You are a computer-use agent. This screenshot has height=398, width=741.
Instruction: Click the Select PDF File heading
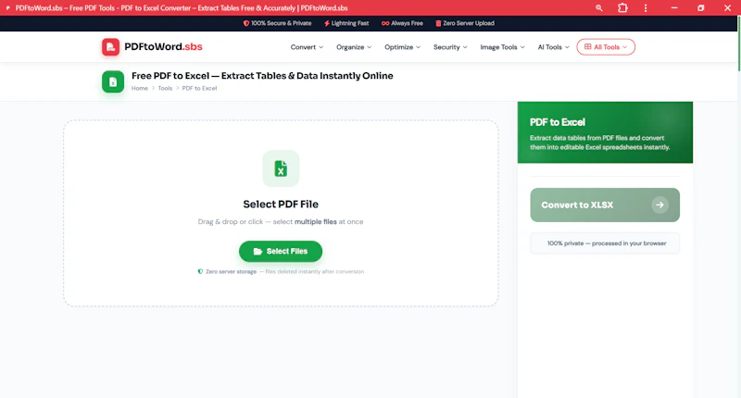(281, 204)
